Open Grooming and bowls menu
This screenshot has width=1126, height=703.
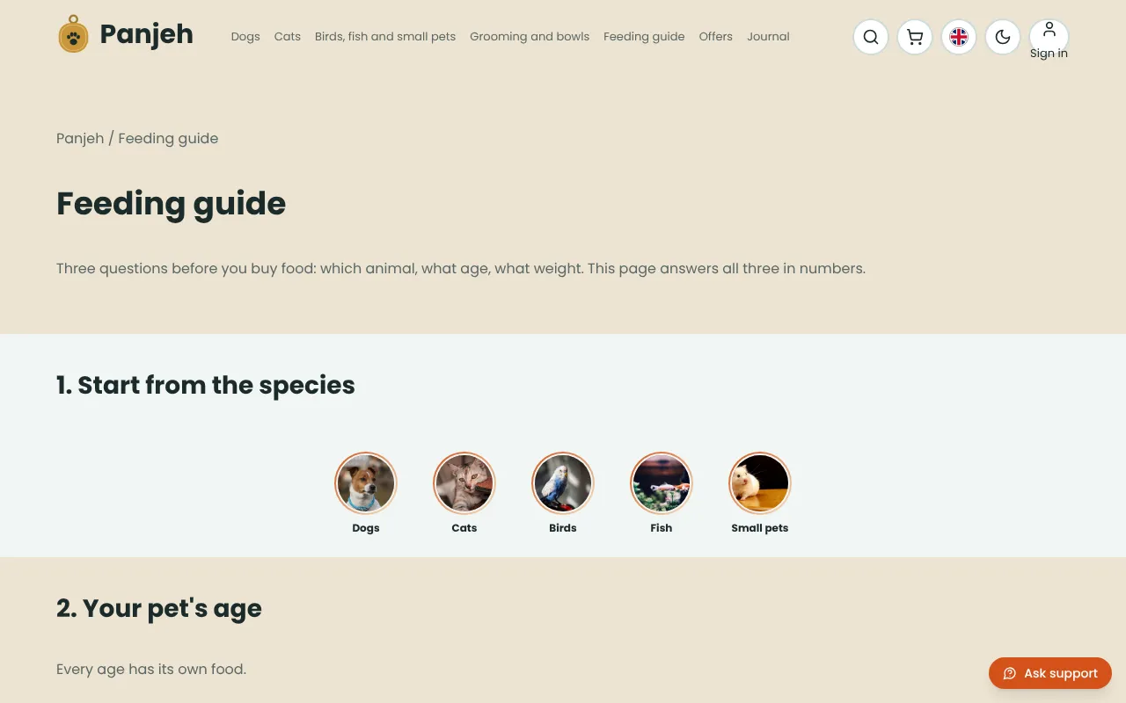[530, 37]
